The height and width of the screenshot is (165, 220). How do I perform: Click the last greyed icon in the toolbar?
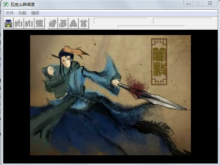pyautogui.click(x=84, y=23)
